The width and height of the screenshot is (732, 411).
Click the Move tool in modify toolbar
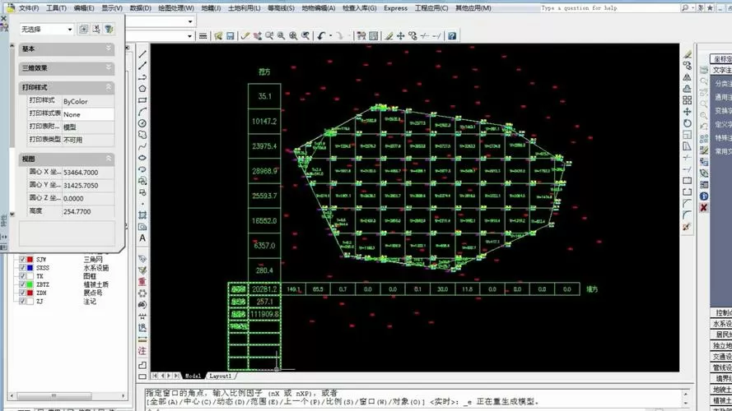pos(688,112)
